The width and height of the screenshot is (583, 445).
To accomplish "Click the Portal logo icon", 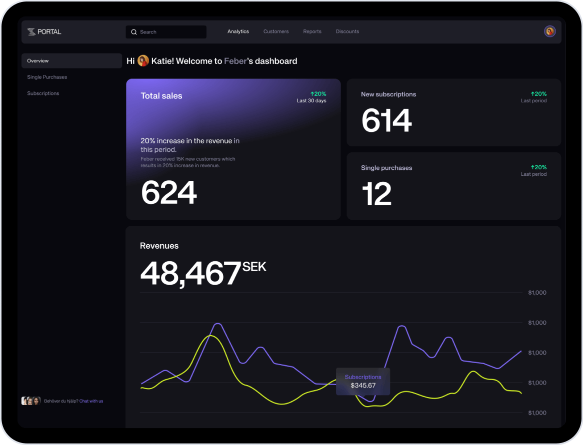I will click(x=32, y=31).
